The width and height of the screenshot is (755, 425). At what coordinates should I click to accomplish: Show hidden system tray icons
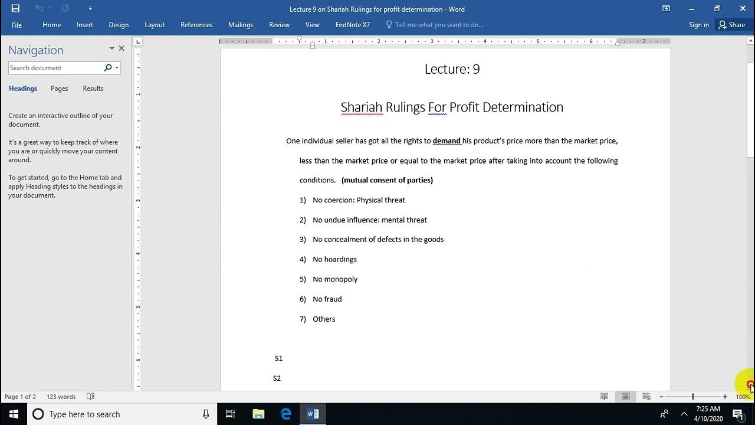click(x=684, y=414)
